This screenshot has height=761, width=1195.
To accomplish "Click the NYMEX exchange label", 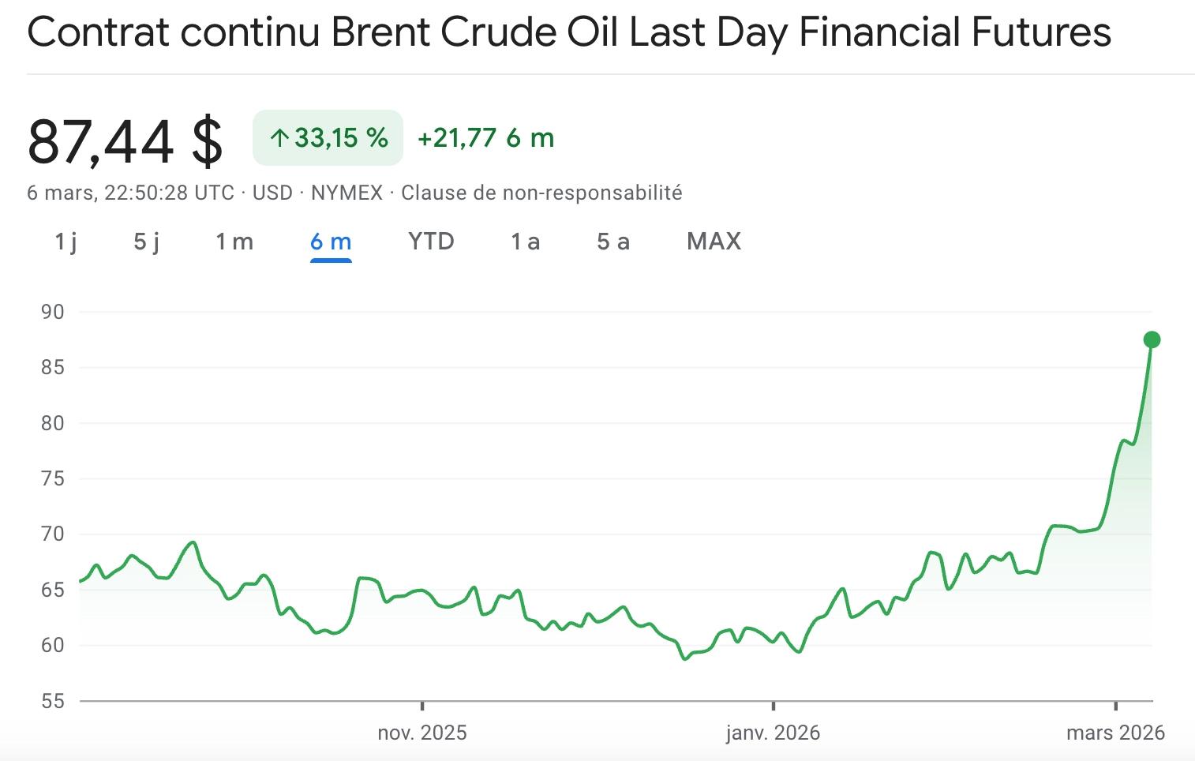I will pos(348,192).
